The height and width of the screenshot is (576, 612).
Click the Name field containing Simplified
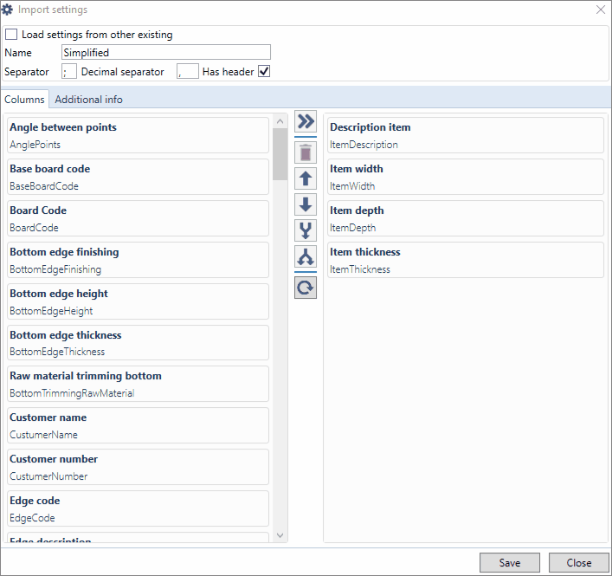[x=166, y=53]
